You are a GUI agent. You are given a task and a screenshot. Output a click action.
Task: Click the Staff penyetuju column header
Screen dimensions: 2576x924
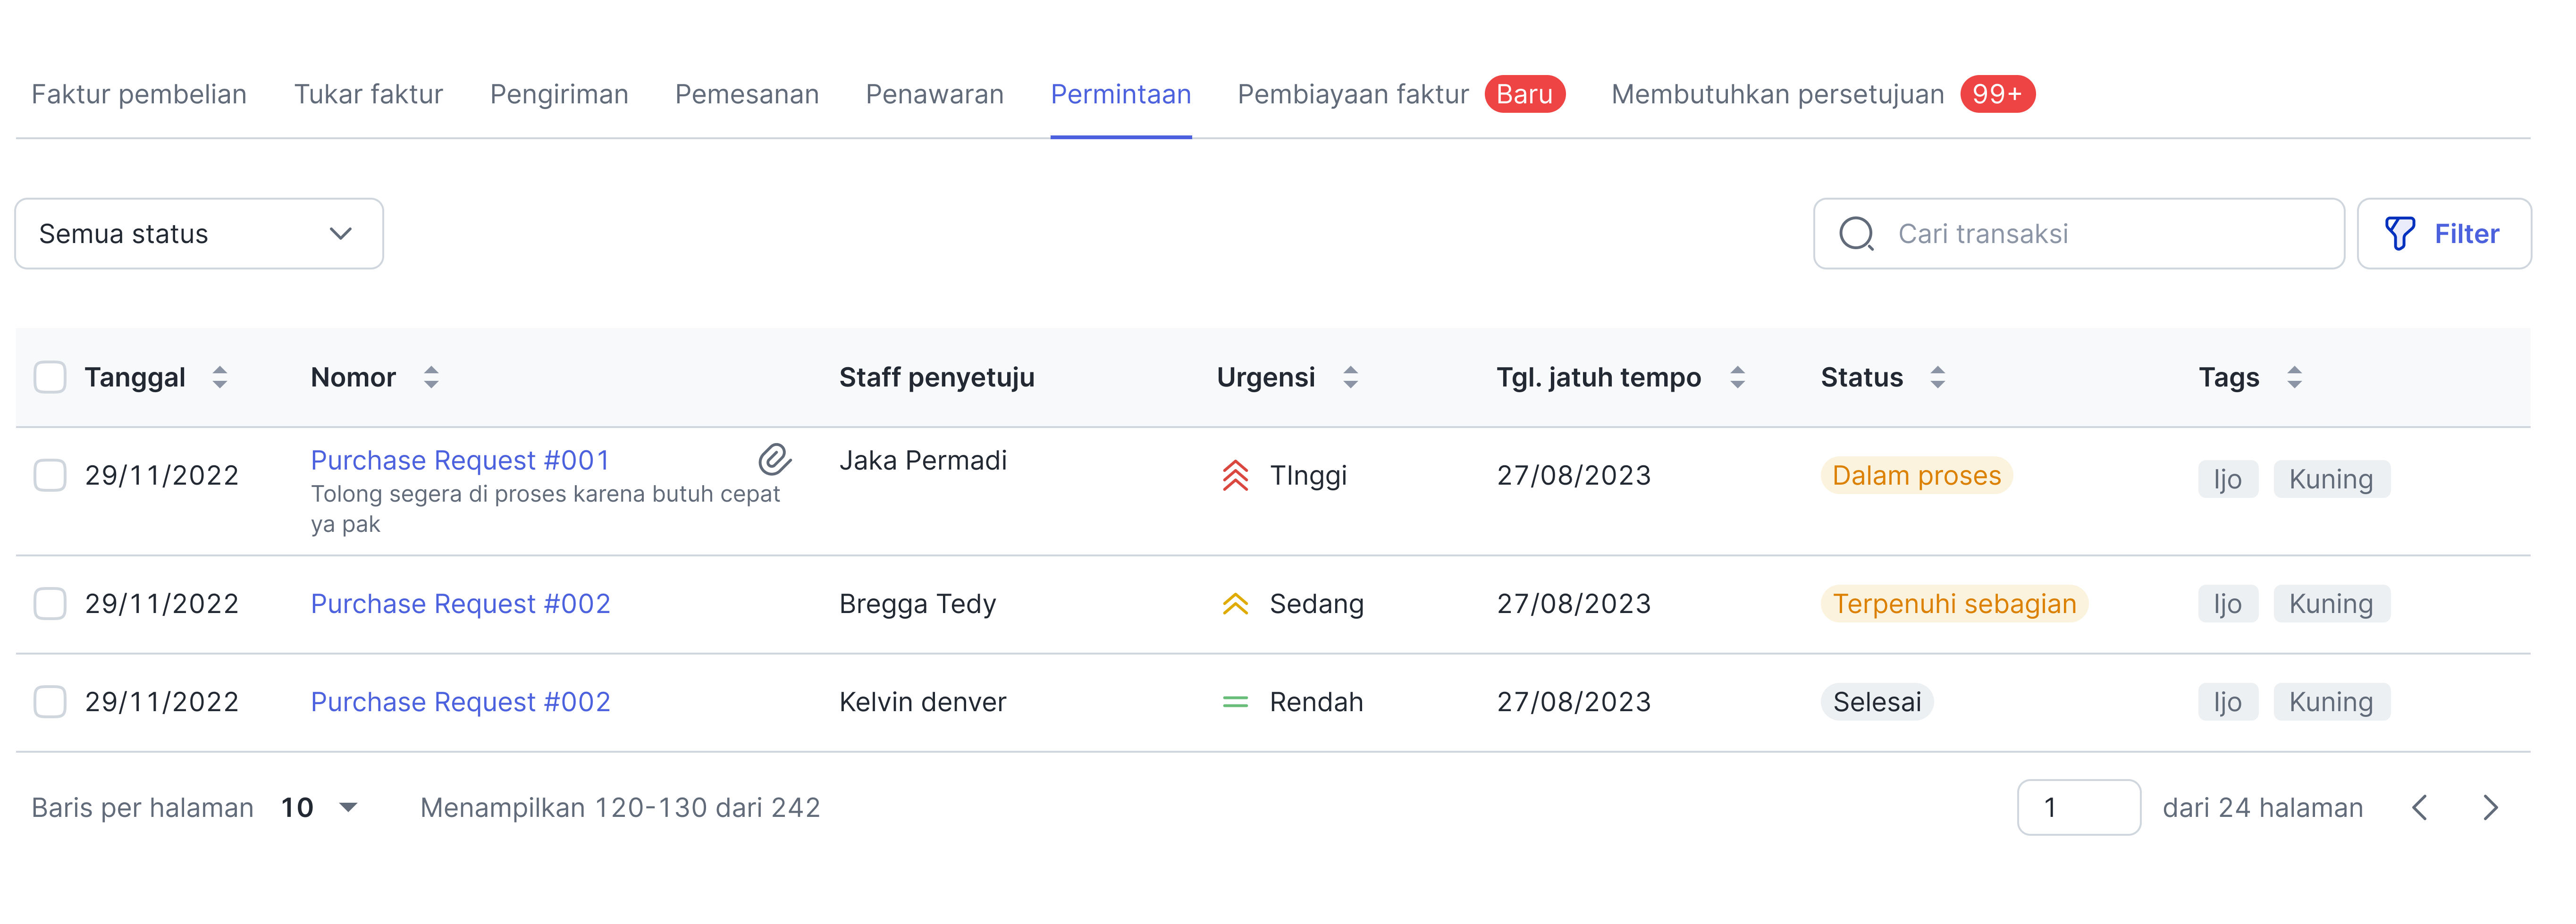[x=936, y=378]
